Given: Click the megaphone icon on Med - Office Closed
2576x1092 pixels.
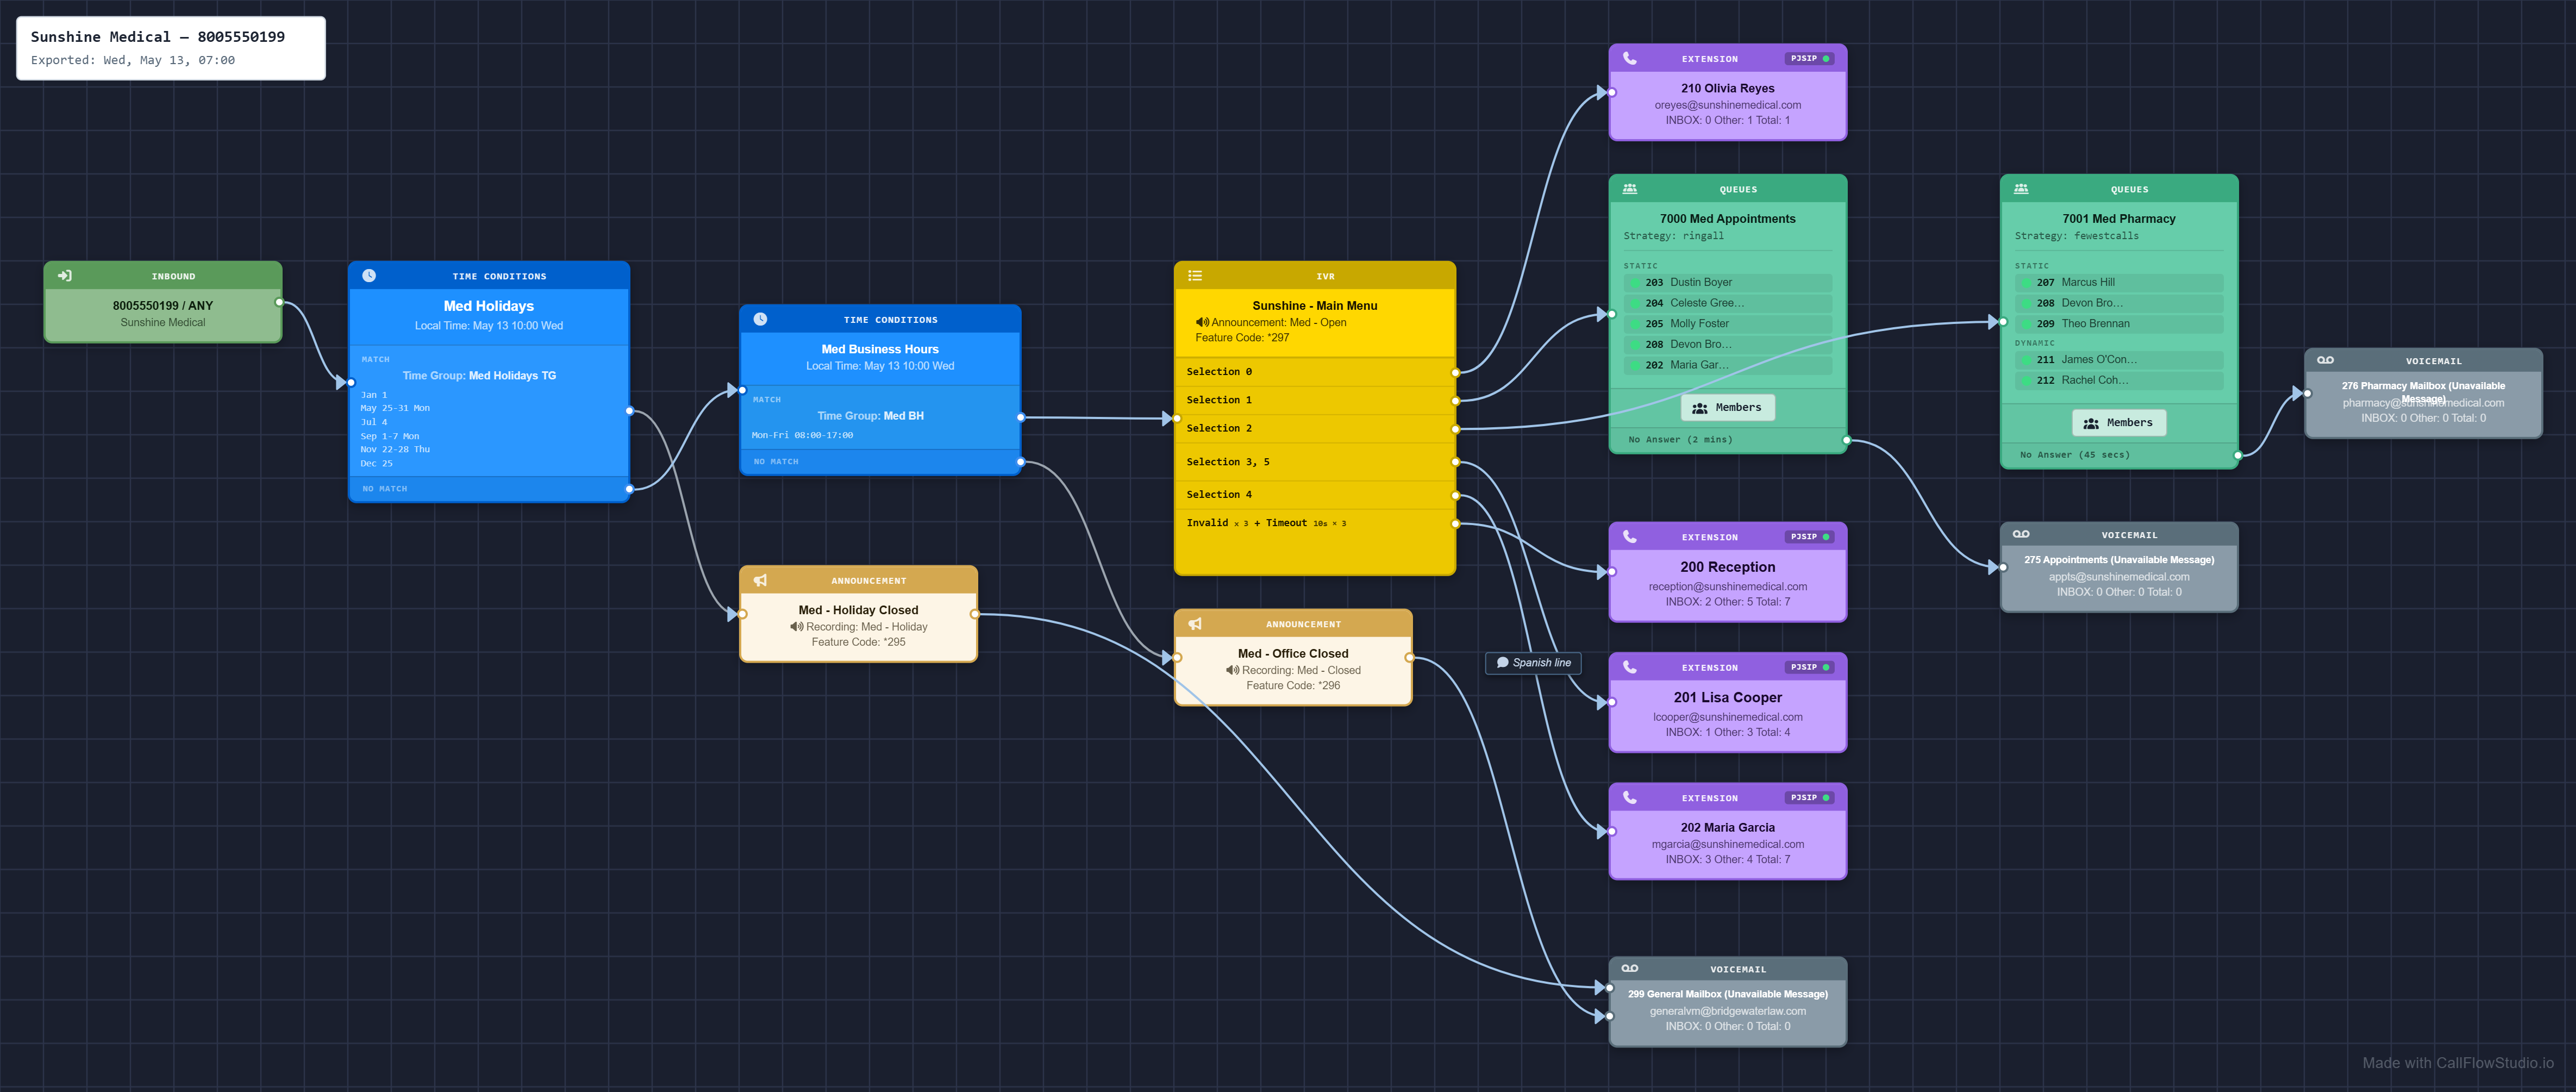Looking at the screenshot, I should [1195, 624].
